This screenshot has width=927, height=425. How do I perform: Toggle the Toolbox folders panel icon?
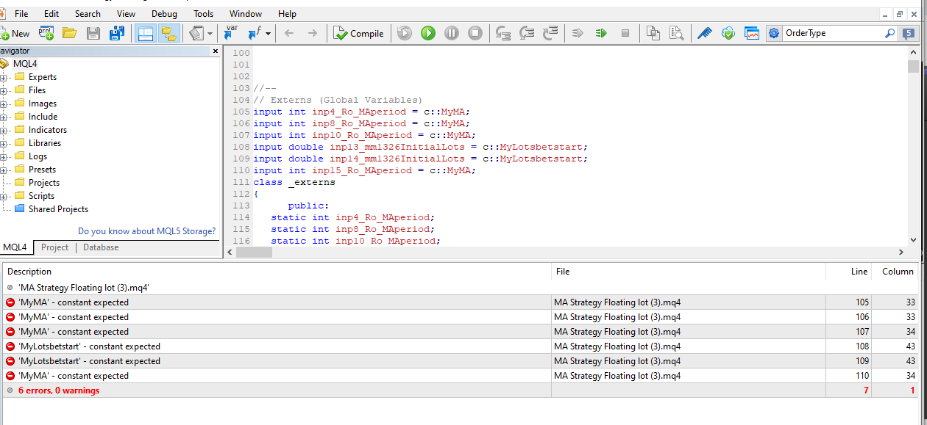tap(169, 33)
